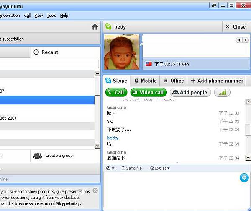Click Send file in chat toolbar

(x=132, y=168)
